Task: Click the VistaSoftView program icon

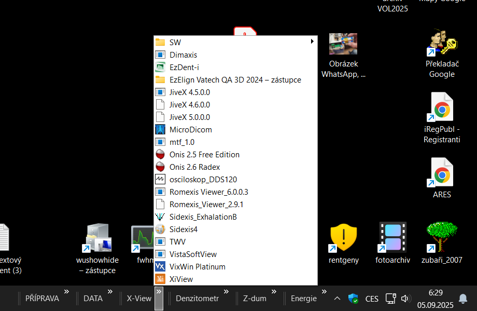Action: tap(160, 254)
